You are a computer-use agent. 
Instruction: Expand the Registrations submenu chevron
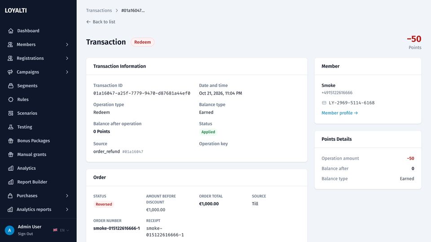tap(67, 58)
